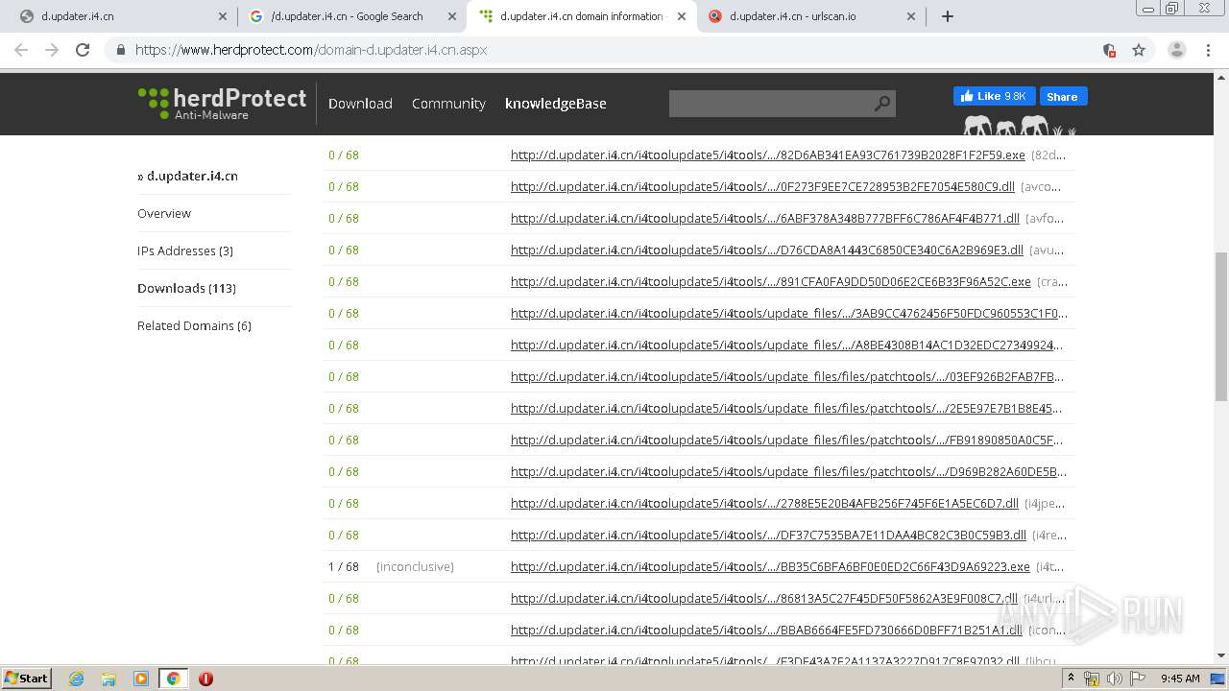
Task: Switch to the first 'd.updater.i4.cn' tab
Action: pyautogui.click(x=122, y=16)
